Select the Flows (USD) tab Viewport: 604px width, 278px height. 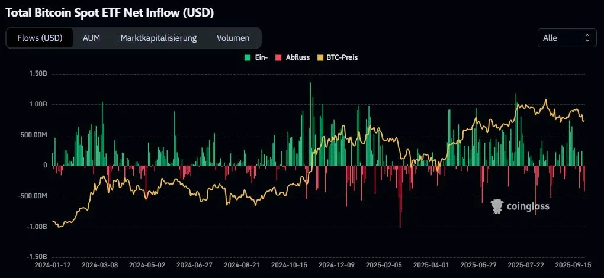[40, 38]
